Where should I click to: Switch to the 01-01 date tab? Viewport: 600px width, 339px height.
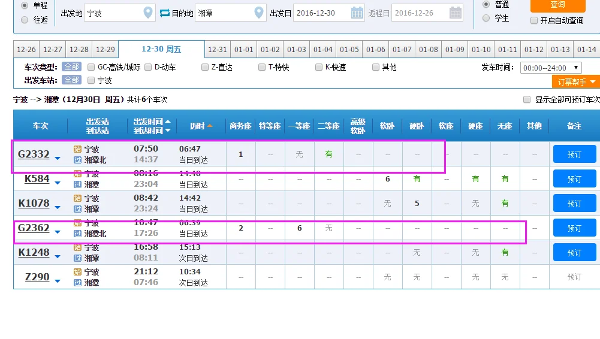[244, 49]
